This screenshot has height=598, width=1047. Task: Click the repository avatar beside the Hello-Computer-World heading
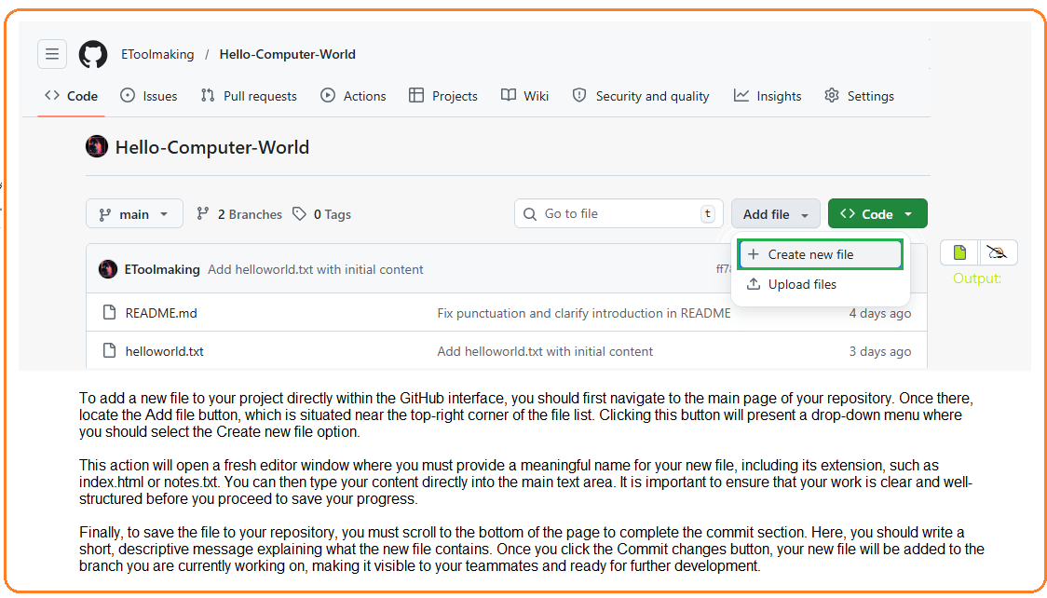click(x=97, y=146)
